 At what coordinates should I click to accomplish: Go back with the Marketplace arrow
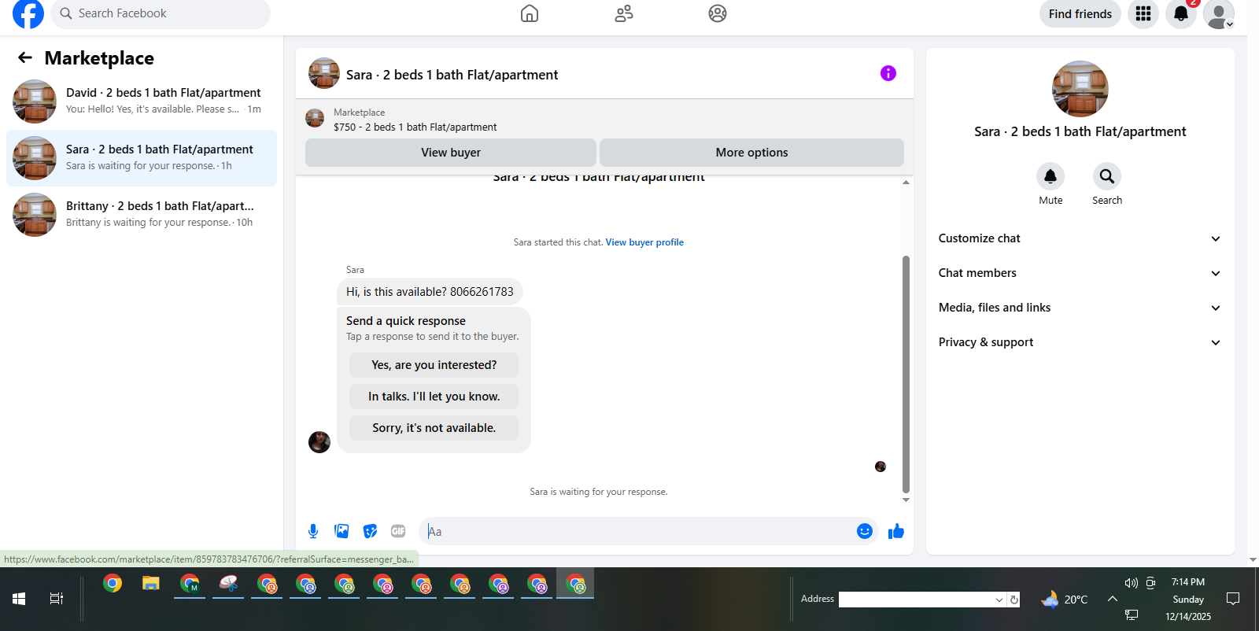click(x=25, y=57)
